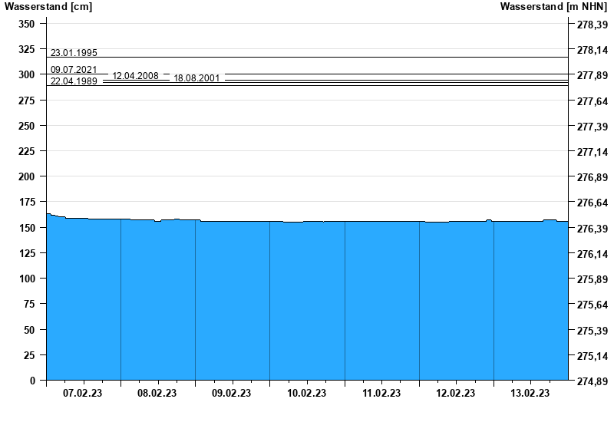The height and width of the screenshot is (422, 614).
Task: Click the 13.02.23 date label
Action: (x=530, y=394)
